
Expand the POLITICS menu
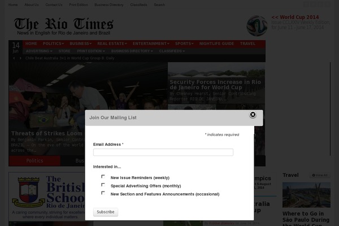(x=53, y=44)
